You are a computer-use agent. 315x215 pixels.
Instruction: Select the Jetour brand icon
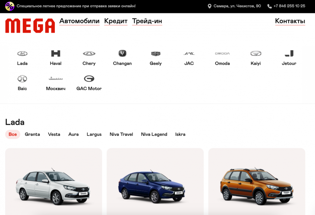pos(289,53)
